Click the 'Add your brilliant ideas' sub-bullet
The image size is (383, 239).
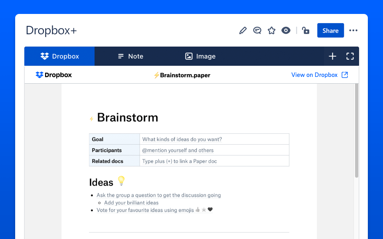(131, 203)
